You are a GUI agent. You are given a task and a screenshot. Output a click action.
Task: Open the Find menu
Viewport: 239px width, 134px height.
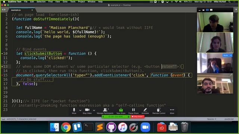[50, 1]
